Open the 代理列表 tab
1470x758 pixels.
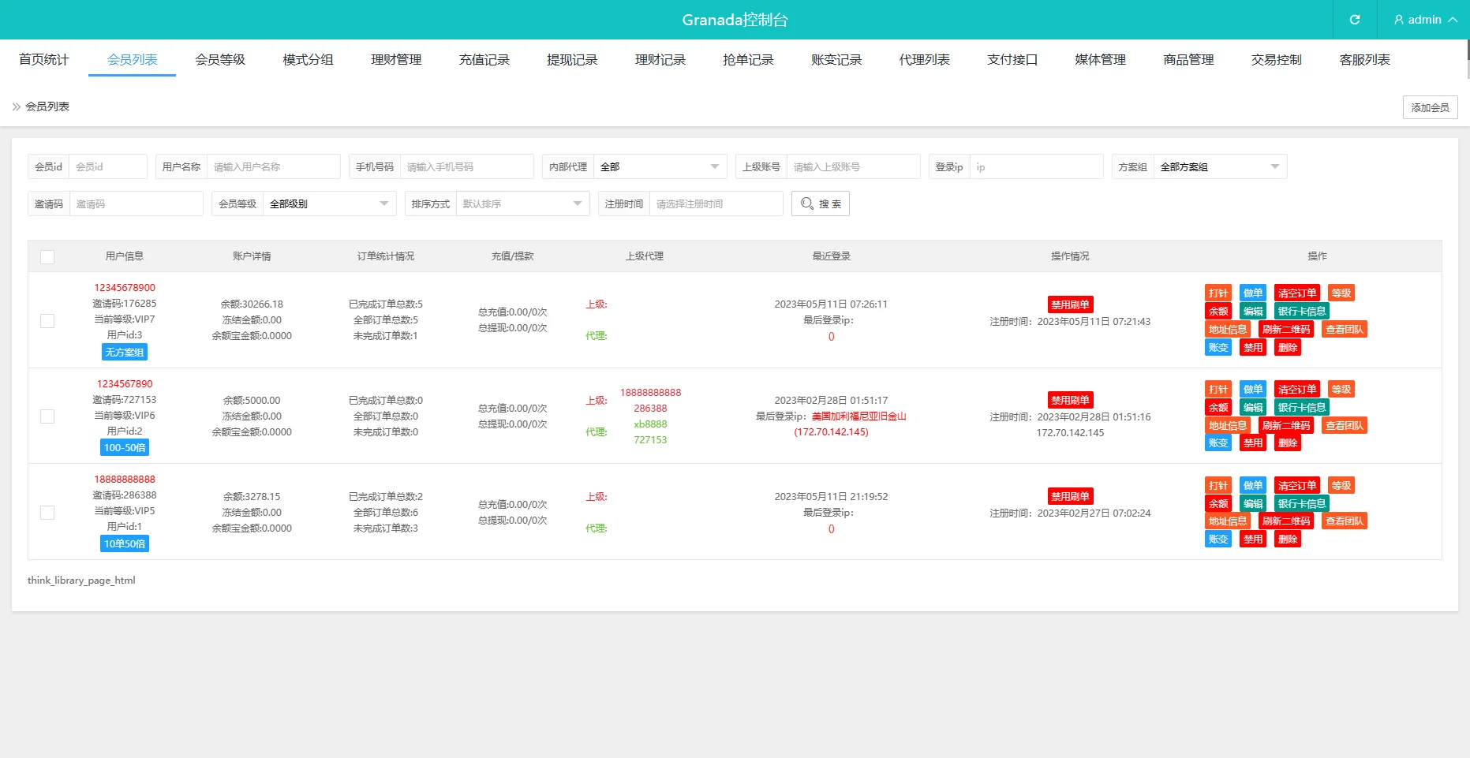(x=924, y=60)
